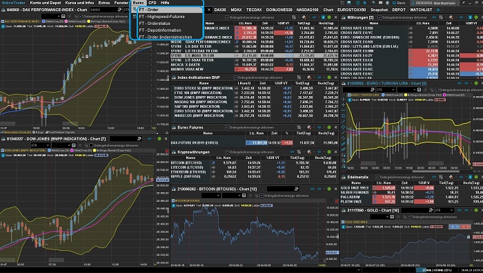The image size is (483, 273).
Task: Click the paint bucket icon in Index-Indikationen panel
Action: [309, 77]
